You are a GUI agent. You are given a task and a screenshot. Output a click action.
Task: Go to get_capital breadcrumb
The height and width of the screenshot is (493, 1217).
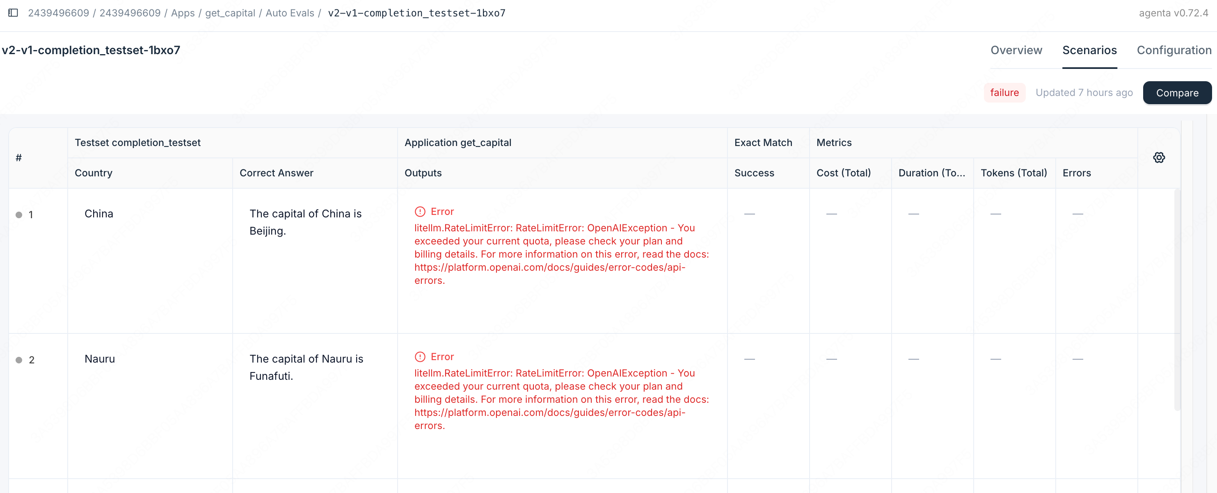pos(230,13)
